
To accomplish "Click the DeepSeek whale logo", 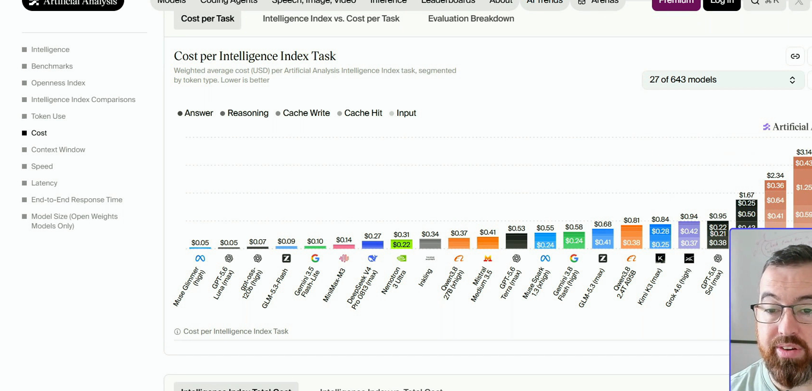I will tap(372, 258).
